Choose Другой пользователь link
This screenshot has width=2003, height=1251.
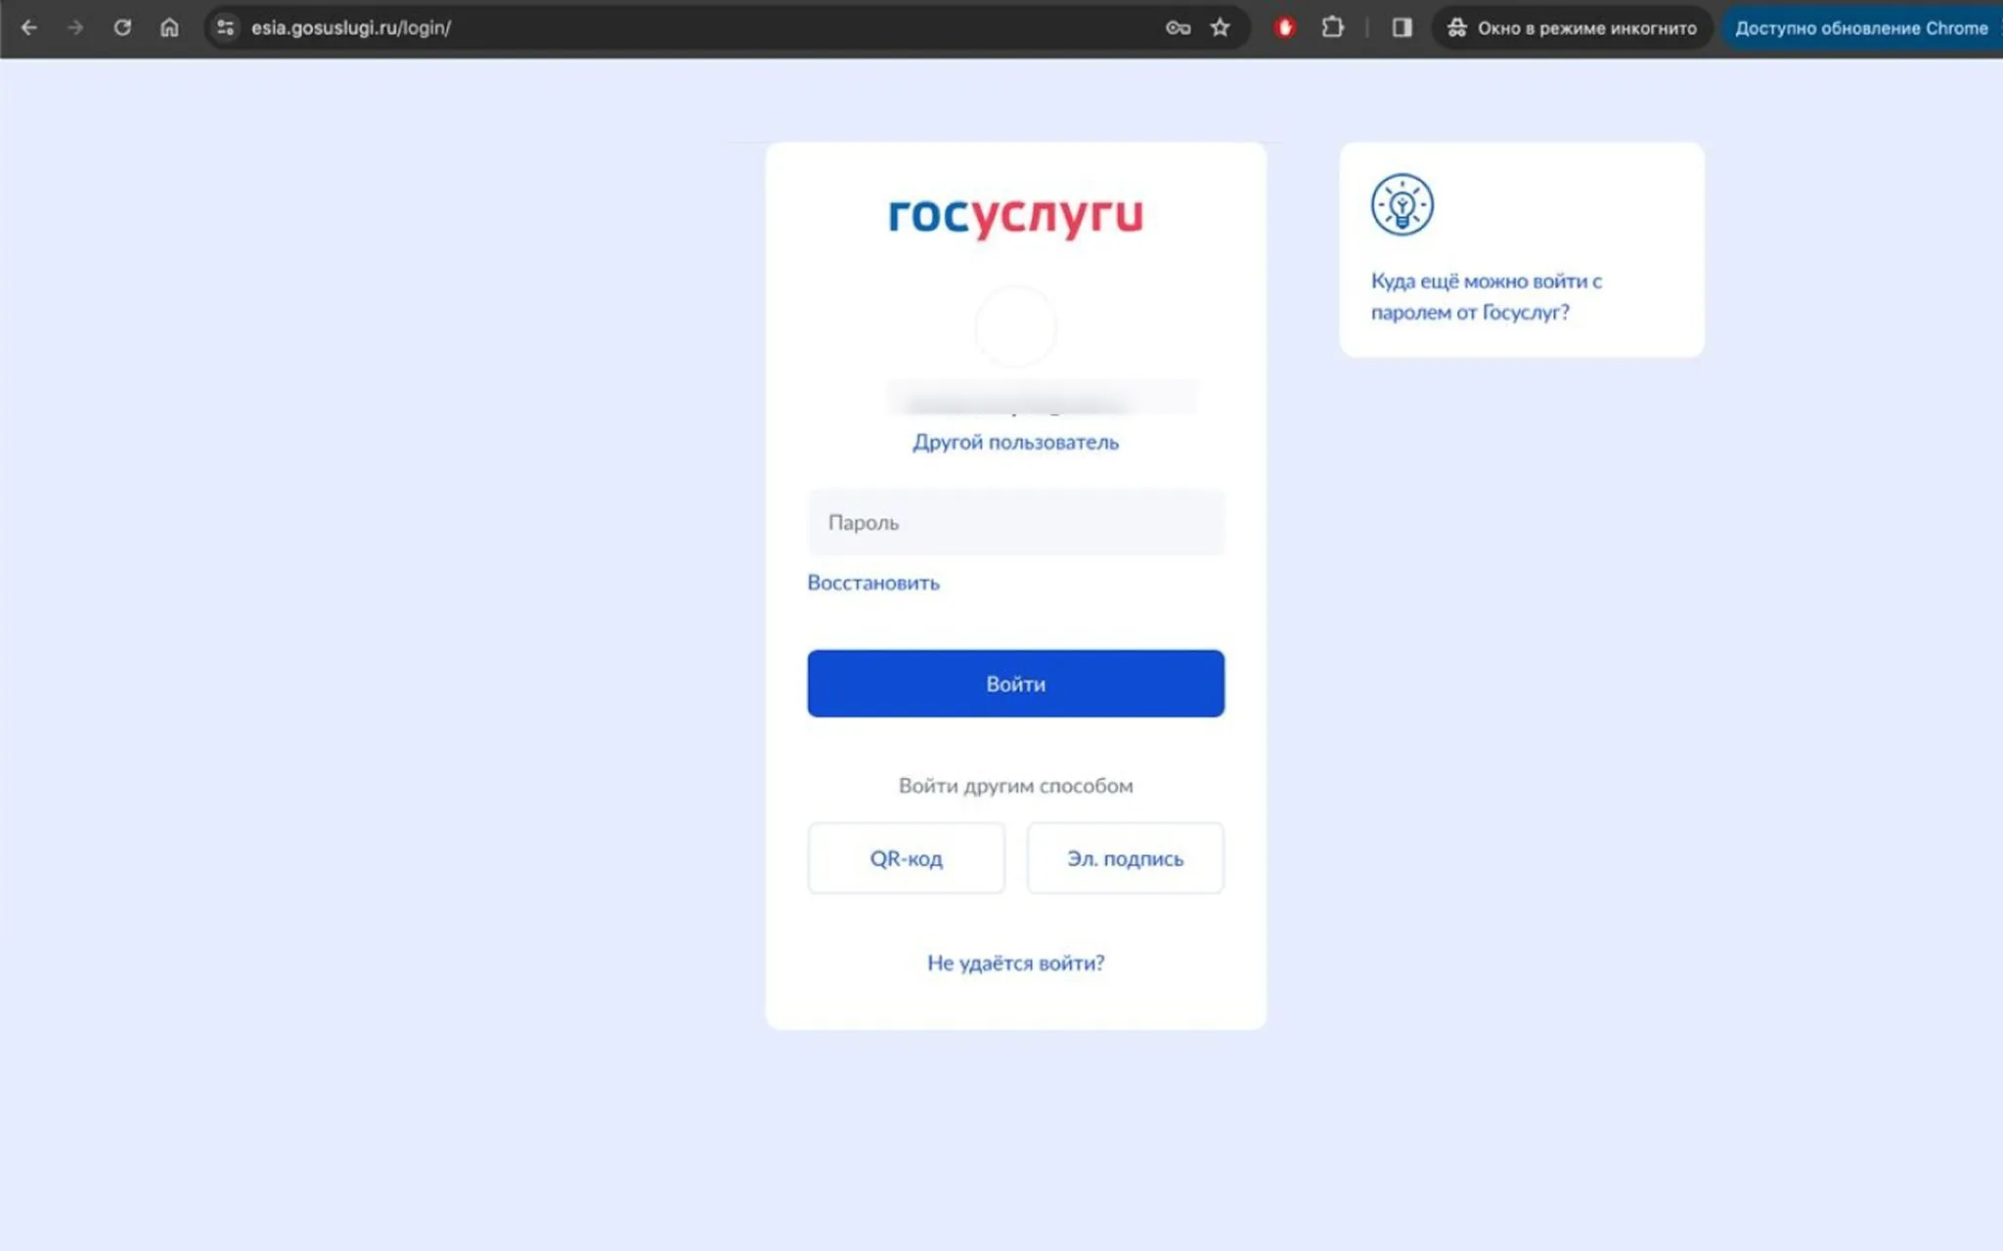click(1015, 442)
